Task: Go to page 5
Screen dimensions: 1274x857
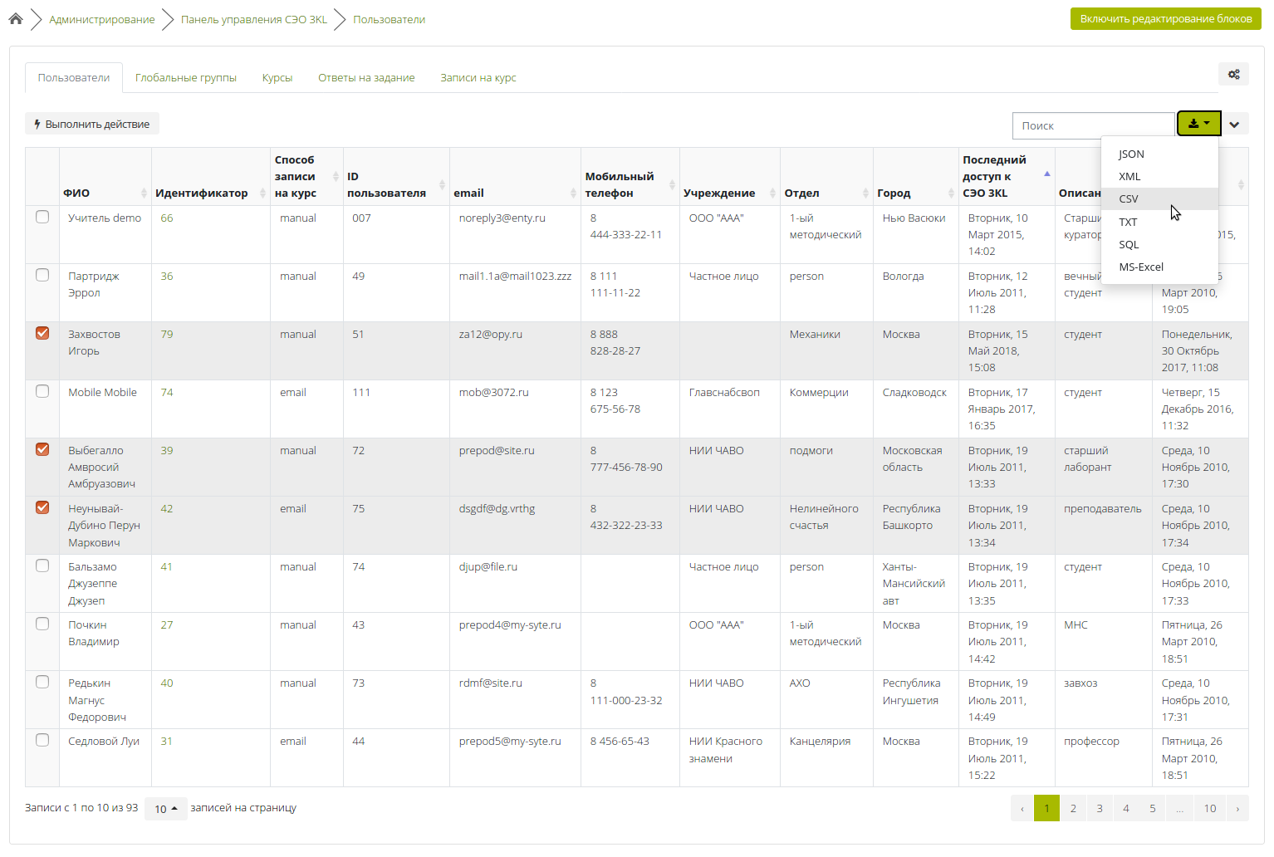Action: 1153,808
